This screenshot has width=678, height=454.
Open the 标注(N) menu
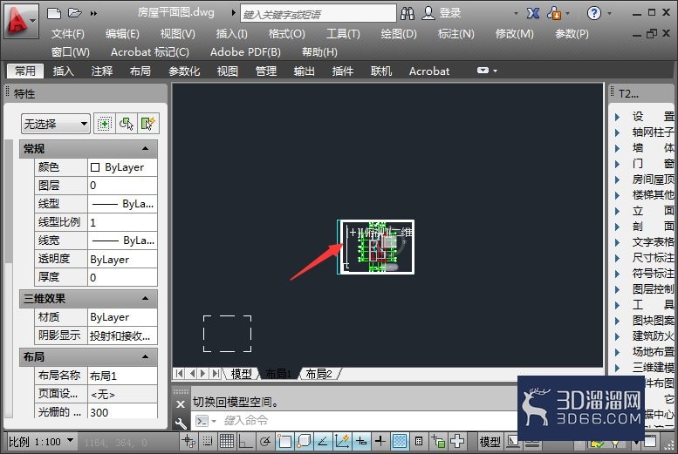[x=455, y=34]
